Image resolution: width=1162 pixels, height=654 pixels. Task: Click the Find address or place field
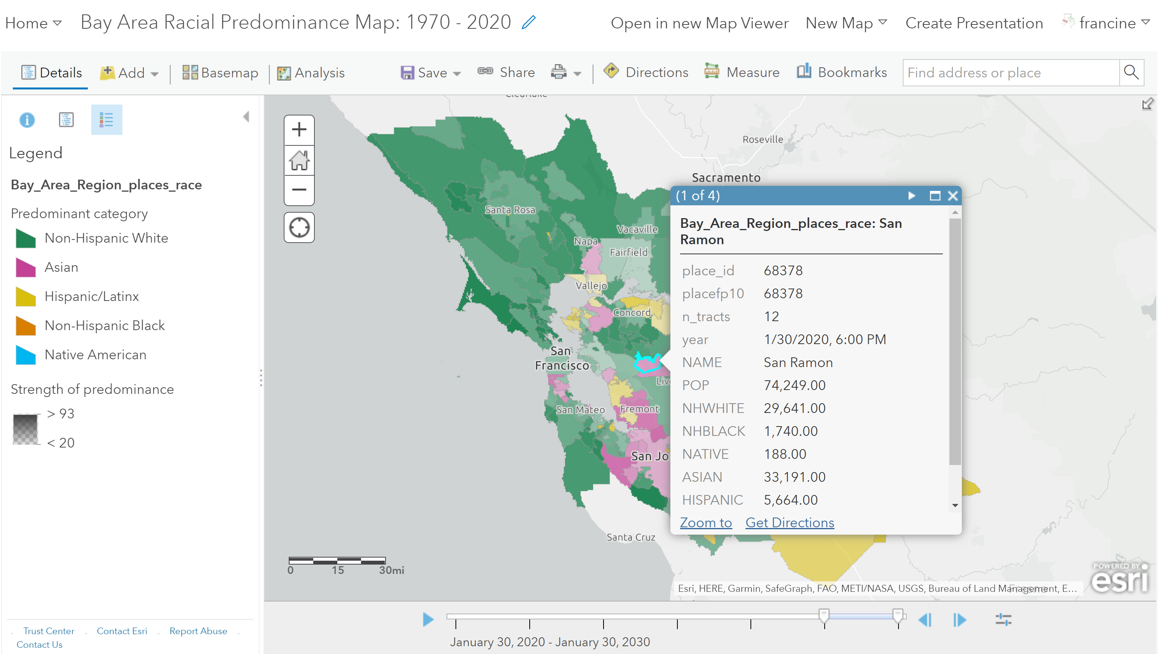(1010, 73)
